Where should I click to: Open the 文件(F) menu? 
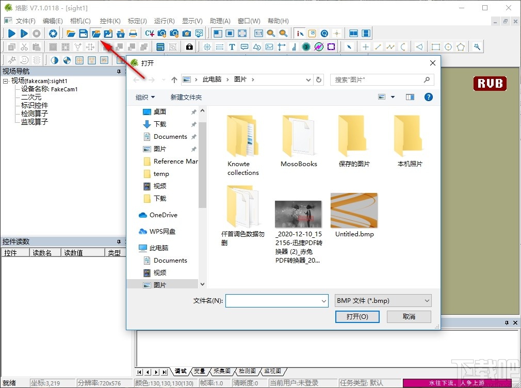pyautogui.click(x=25, y=21)
